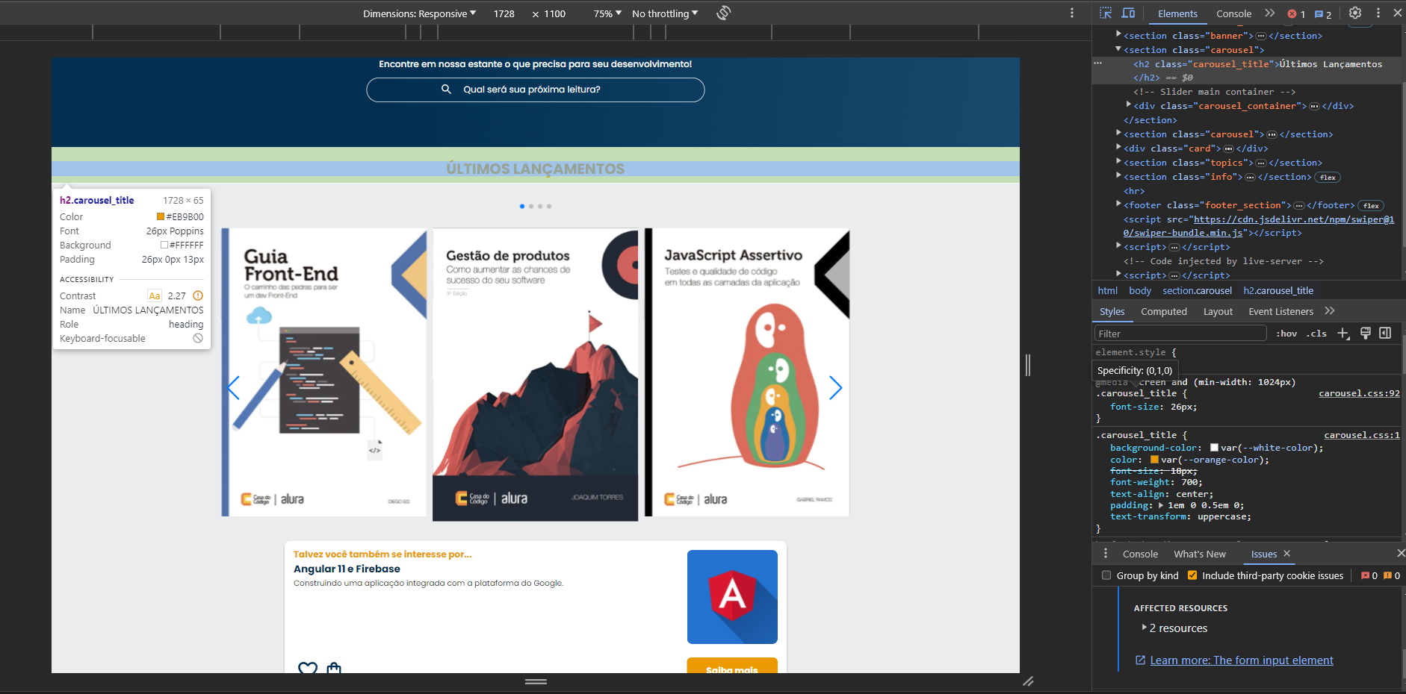
Task: Open the Customize DevTools three-dot menu
Action: point(1378,13)
